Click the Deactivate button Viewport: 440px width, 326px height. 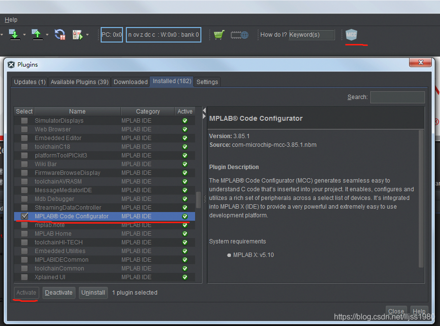point(59,293)
